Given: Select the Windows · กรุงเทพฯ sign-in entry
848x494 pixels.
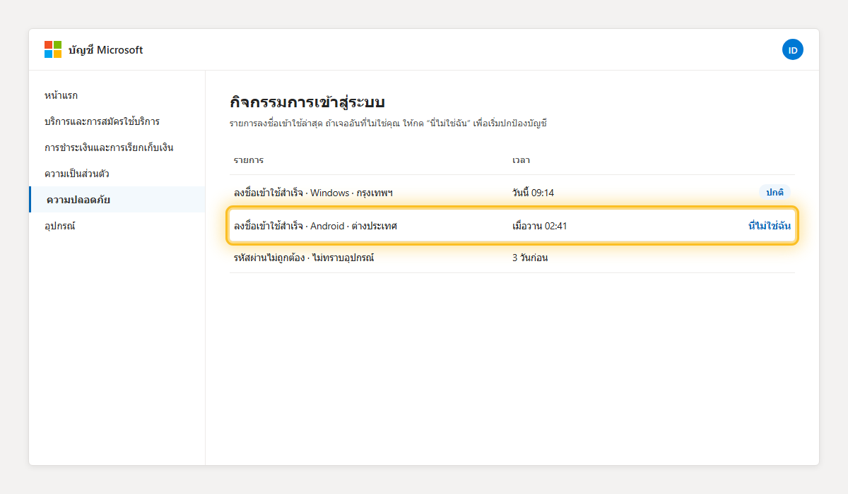Looking at the screenshot, I should click(512, 192).
